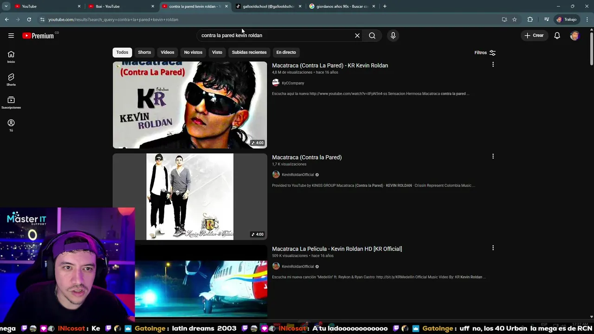Click the two men standing thumbnail

[x=190, y=197]
